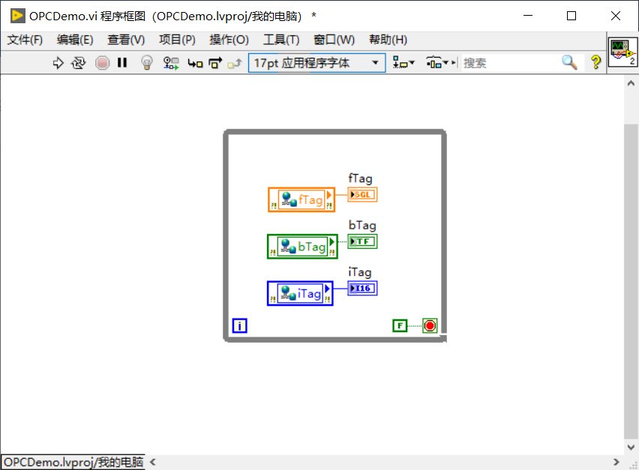Click the horizontal scrollbar left arrow
The width and height of the screenshot is (639, 470).
point(153,463)
